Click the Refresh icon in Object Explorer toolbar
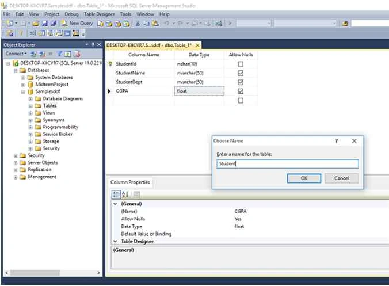 click(x=68, y=54)
